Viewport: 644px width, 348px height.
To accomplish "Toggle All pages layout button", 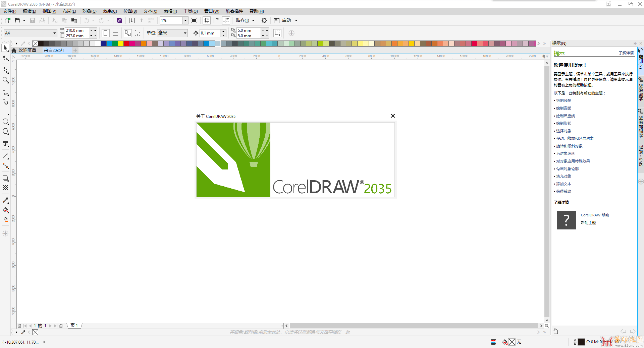I will (128, 33).
